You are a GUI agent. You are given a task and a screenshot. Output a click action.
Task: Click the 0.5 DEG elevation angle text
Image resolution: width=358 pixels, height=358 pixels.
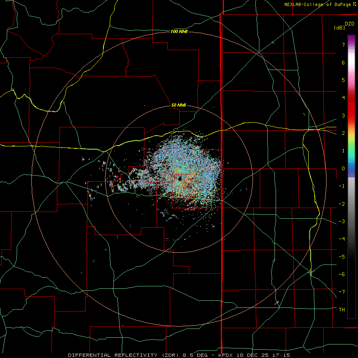pos(195,355)
